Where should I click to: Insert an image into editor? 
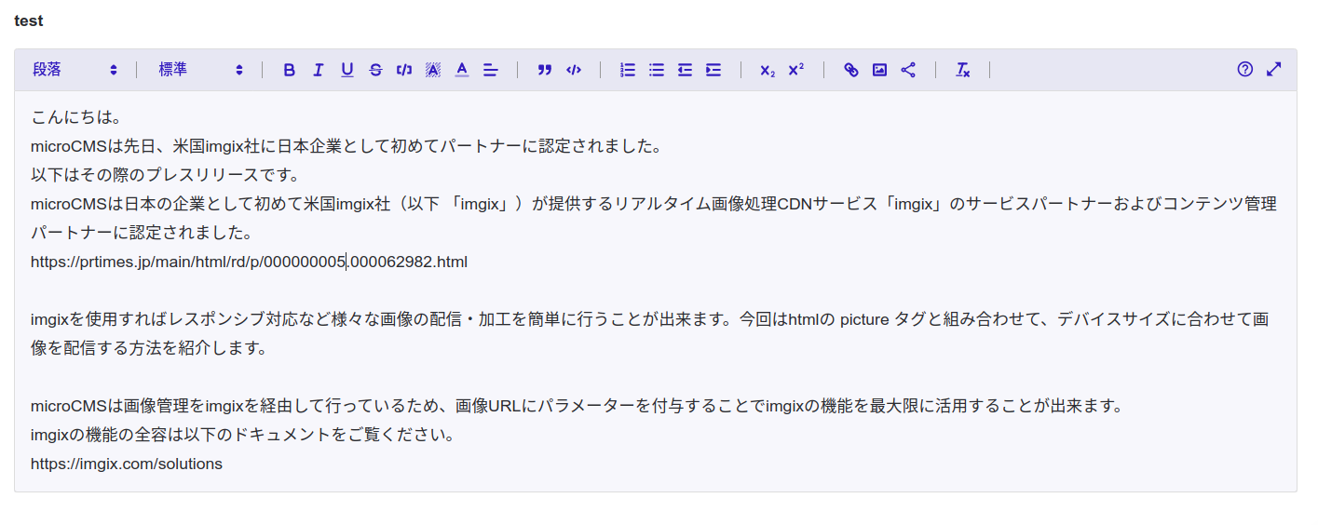879,70
